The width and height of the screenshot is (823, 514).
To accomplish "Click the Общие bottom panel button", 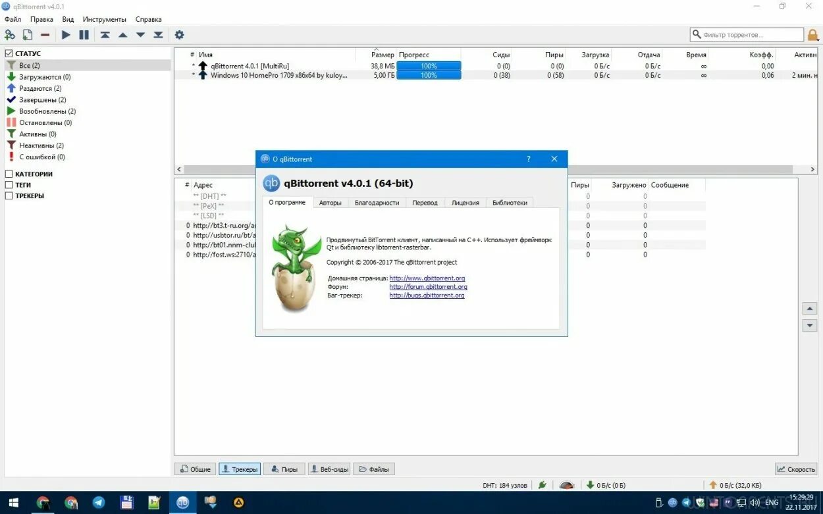I will pos(195,469).
